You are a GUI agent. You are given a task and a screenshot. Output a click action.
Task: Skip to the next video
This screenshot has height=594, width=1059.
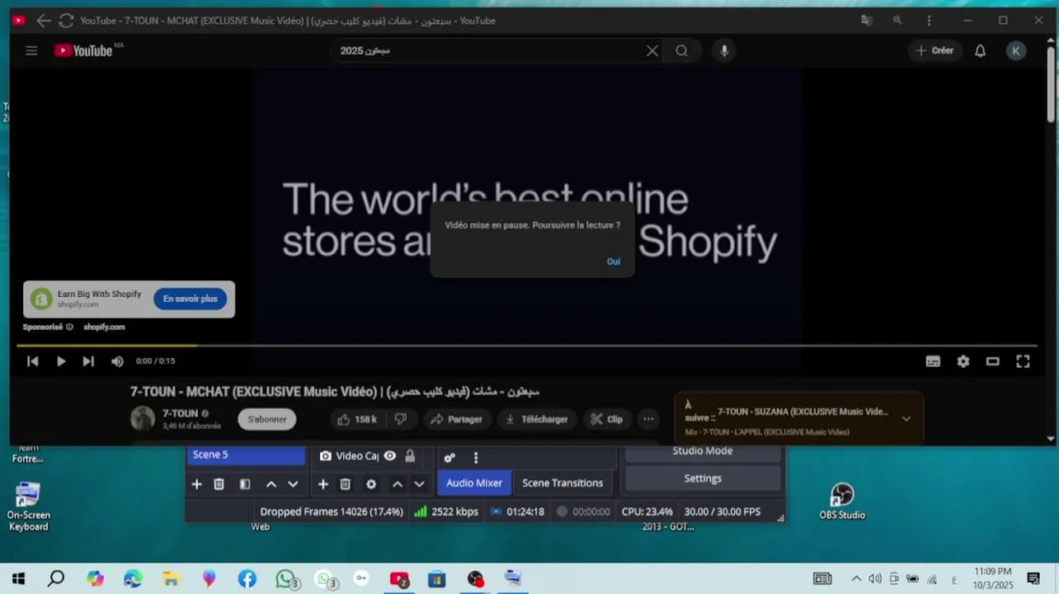(x=88, y=361)
